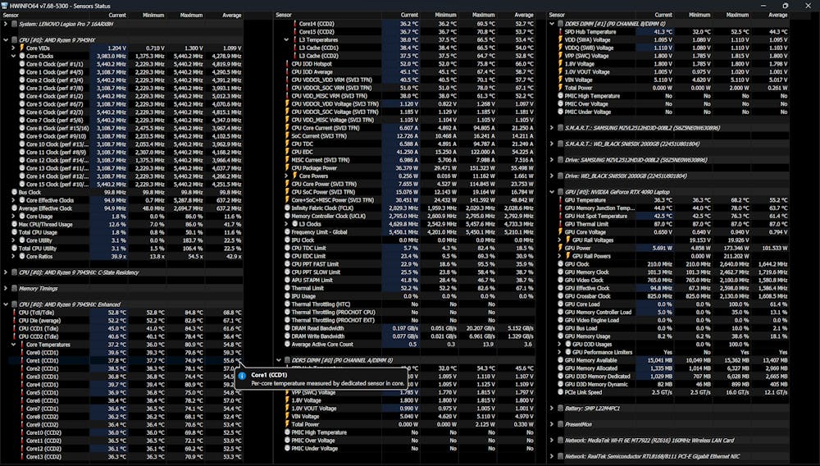This screenshot has height=466, width=820.
Task: Click the lightning icon next to Core VIDs
Action: click(22, 48)
